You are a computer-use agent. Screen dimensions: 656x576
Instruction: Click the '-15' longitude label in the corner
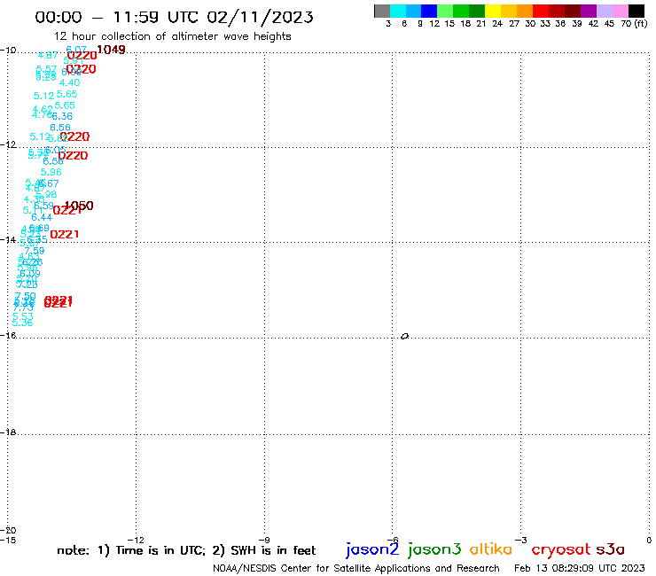(8, 540)
